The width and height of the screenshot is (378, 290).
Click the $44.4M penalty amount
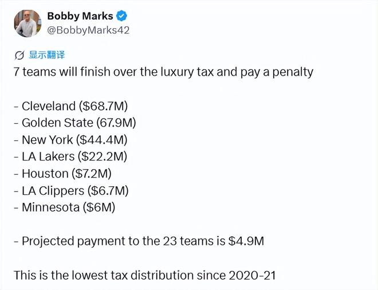(102, 140)
